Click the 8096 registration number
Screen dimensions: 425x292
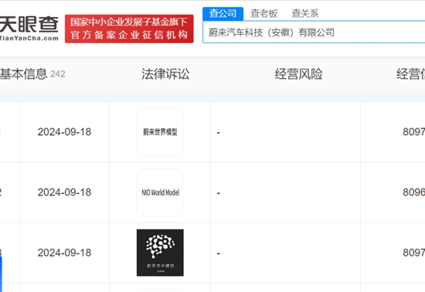(x=413, y=192)
